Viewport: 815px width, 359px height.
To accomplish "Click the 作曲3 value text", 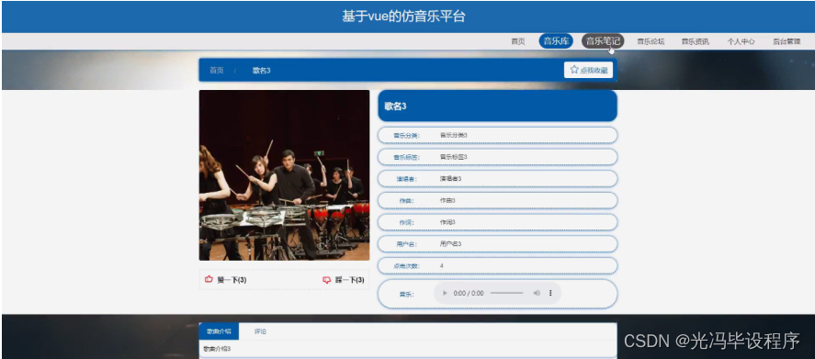I will pos(447,200).
